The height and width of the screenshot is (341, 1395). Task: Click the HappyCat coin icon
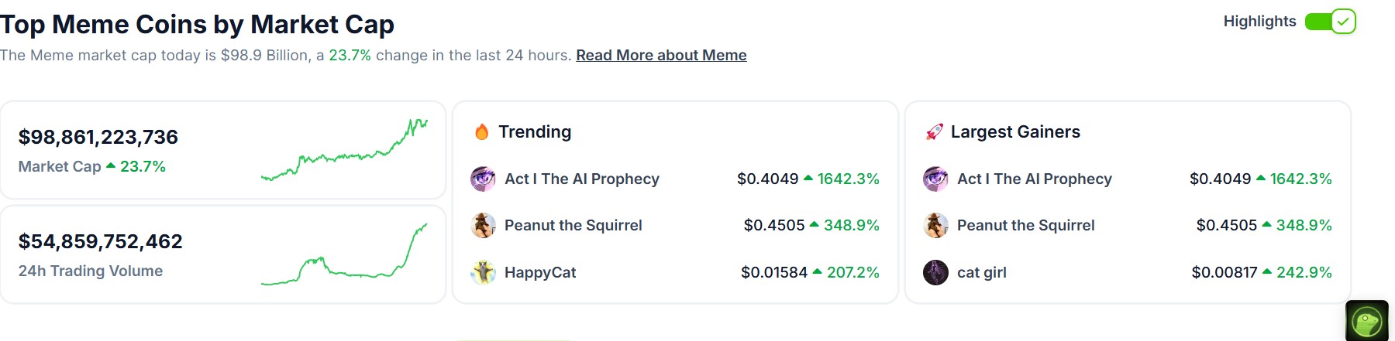tap(483, 272)
